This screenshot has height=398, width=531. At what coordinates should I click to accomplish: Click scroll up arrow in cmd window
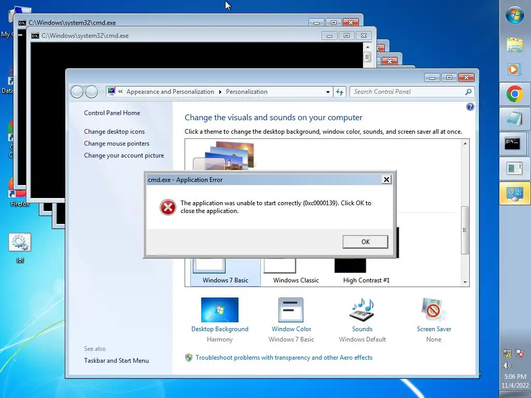(x=368, y=47)
